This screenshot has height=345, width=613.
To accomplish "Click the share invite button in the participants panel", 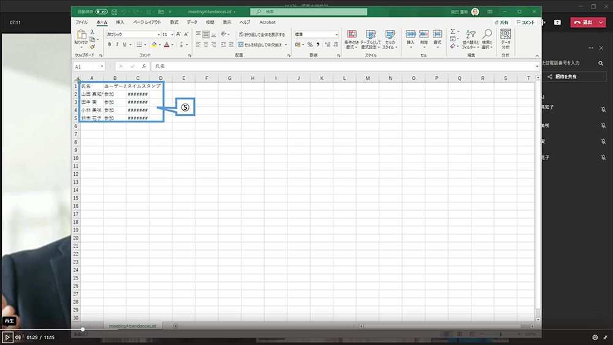I will [x=563, y=77].
